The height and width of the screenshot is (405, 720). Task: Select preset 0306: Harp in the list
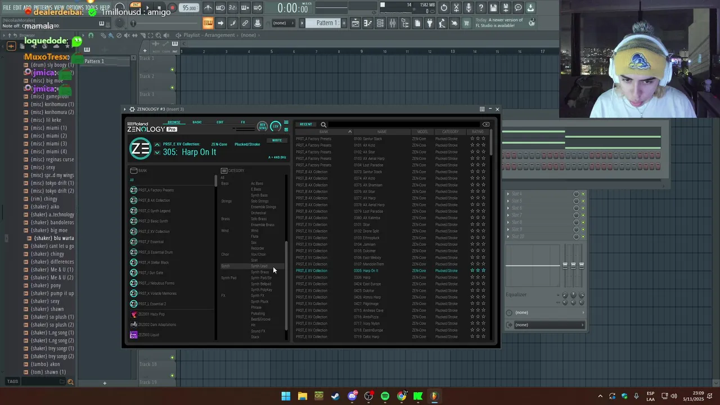pyautogui.click(x=392, y=277)
